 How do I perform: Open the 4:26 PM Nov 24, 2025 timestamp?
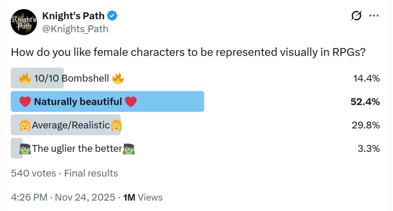(63, 197)
